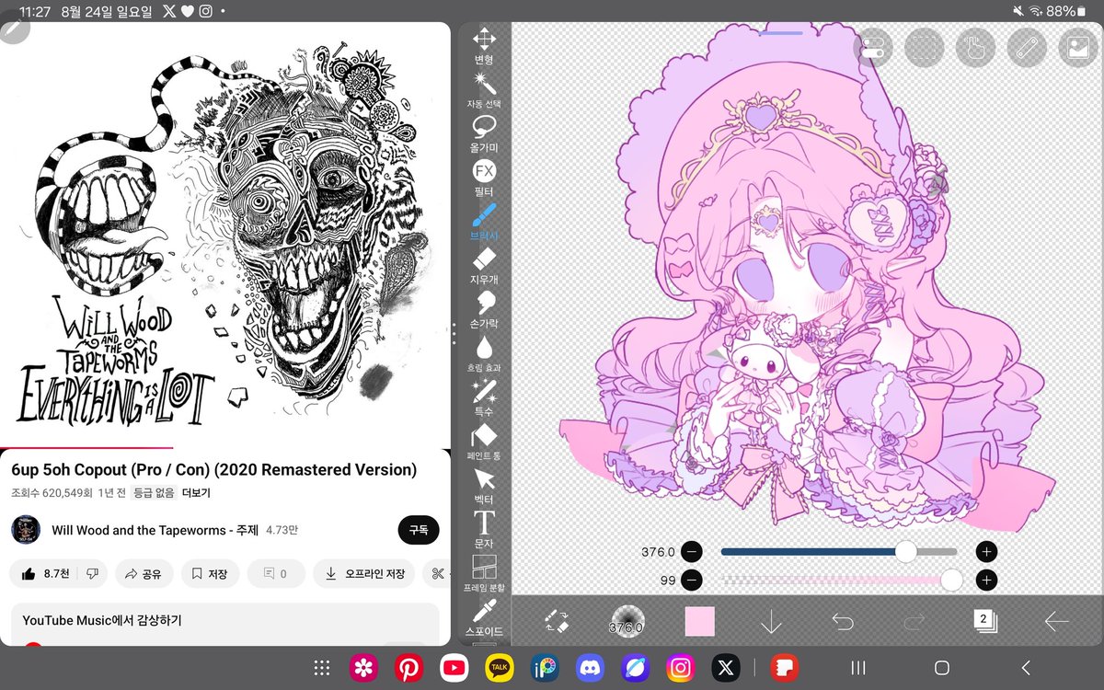This screenshot has width=1104, height=690.
Task: Select the Transform (변형) tool
Action: pos(484,46)
